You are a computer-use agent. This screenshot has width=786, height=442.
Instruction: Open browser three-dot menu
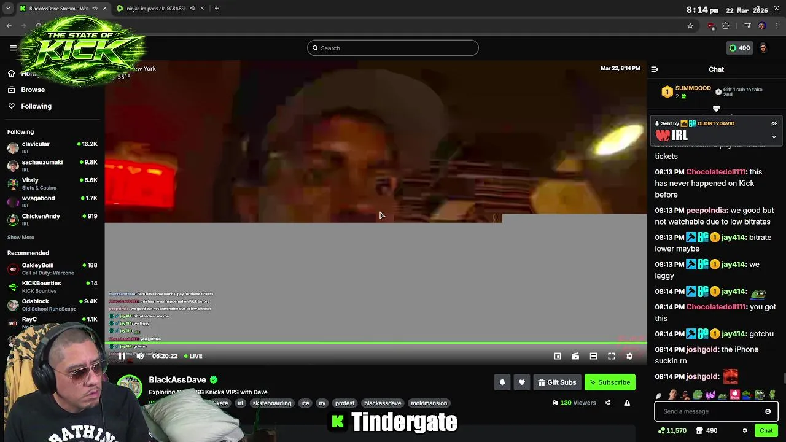click(777, 26)
